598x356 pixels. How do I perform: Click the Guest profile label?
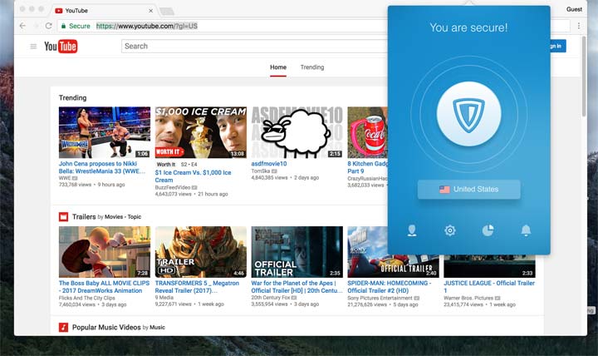coord(574,9)
